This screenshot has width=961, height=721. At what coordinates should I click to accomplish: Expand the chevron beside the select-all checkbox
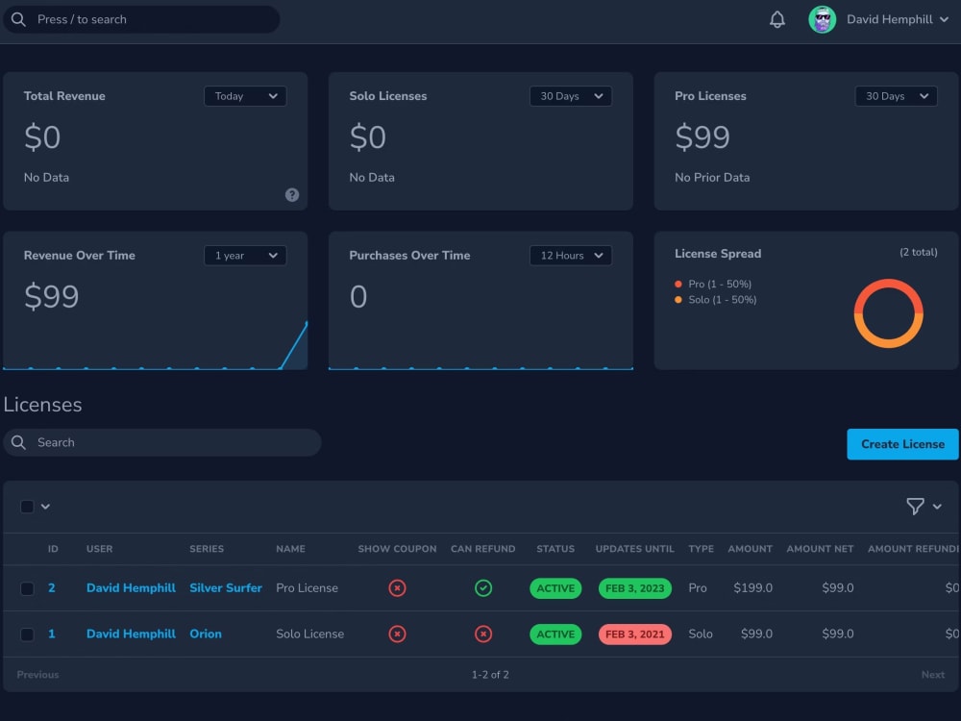(x=45, y=507)
